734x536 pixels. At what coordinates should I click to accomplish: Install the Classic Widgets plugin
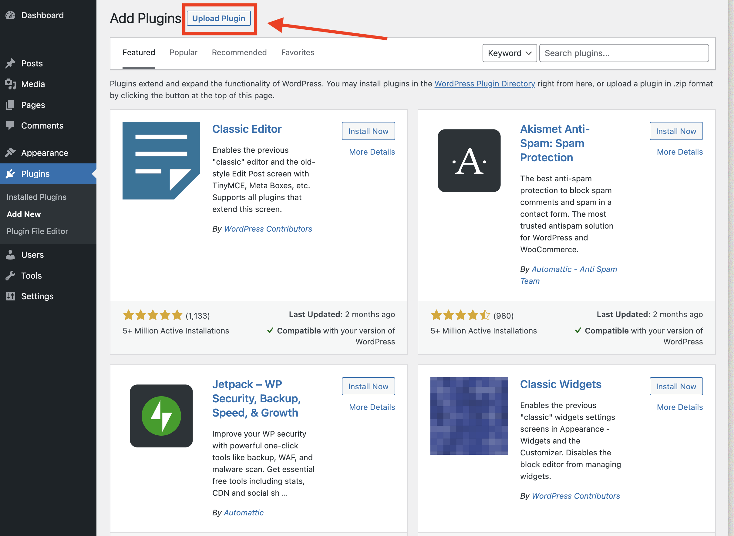pyautogui.click(x=676, y=387)
